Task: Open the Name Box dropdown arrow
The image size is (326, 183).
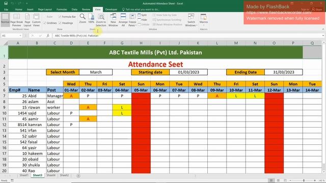Action: [20, 36]
